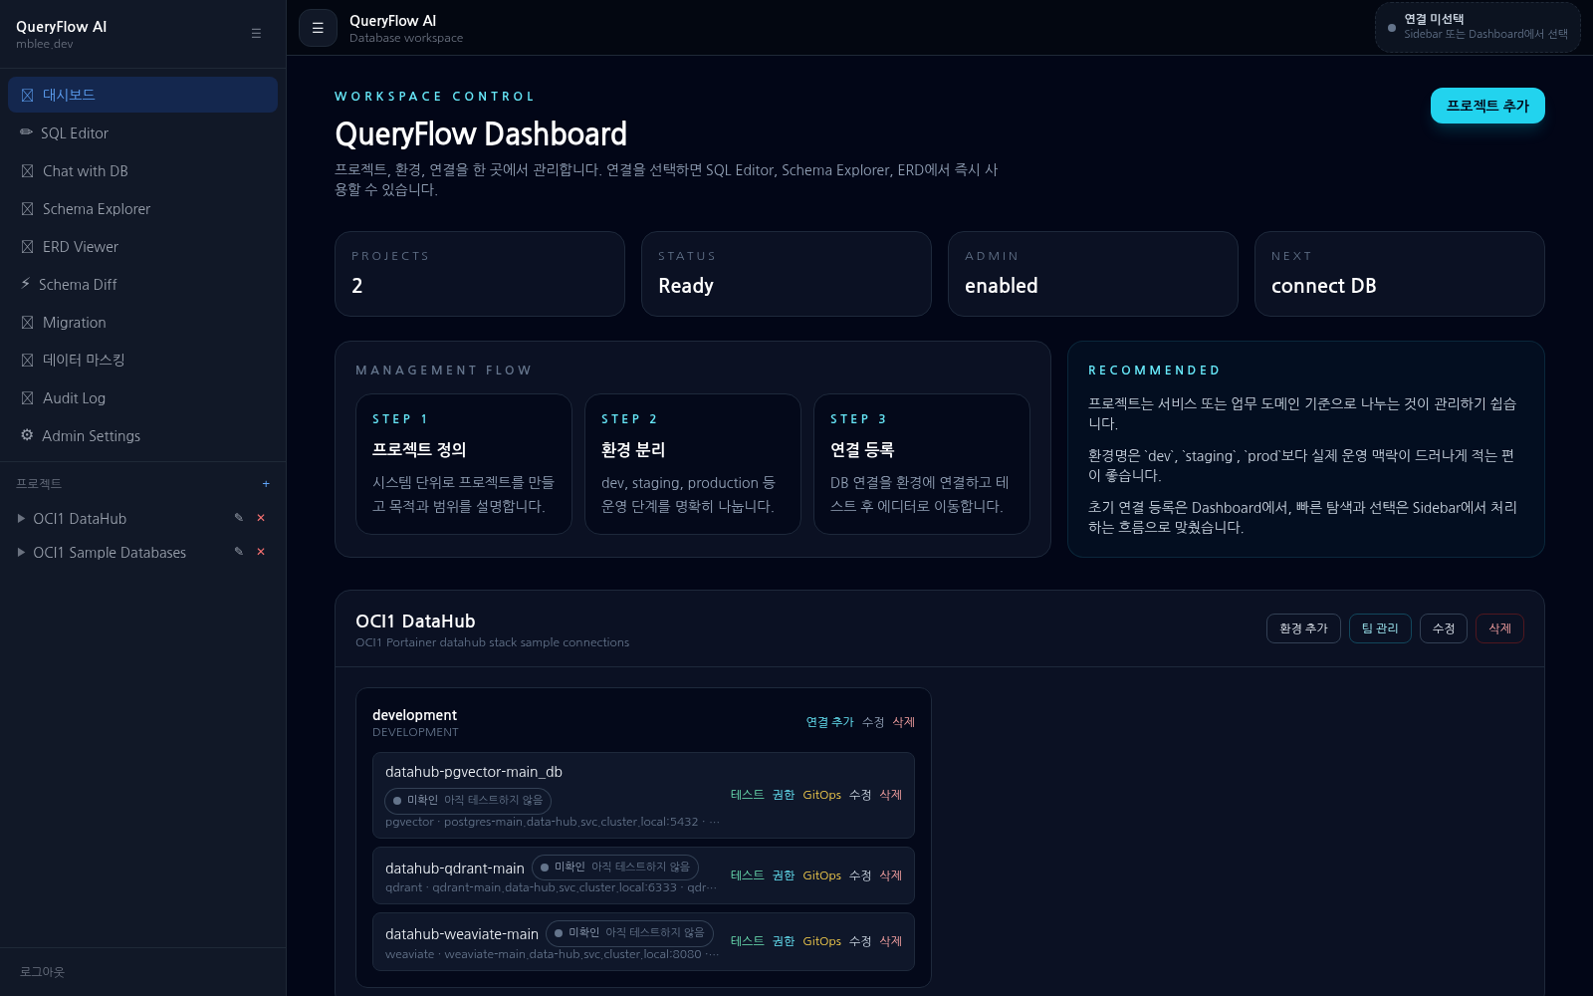Click 삭제 for datahub-pgvector-main_db

coord(891,795)
